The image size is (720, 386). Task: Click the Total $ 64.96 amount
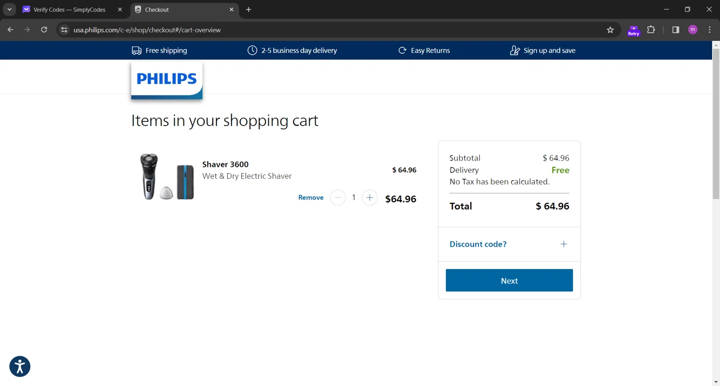tap(552, 206)
